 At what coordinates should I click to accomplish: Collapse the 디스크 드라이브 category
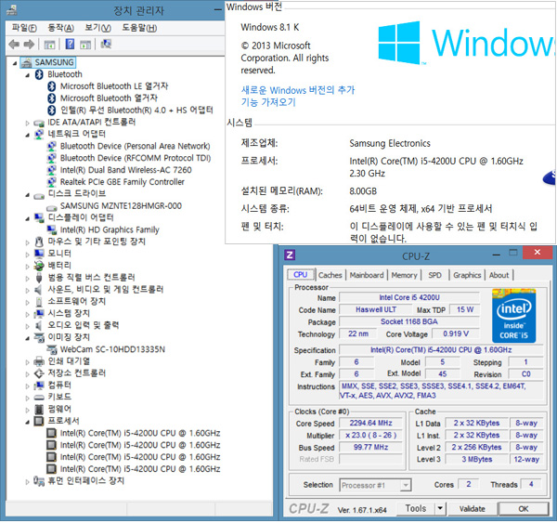coord(27,195)
